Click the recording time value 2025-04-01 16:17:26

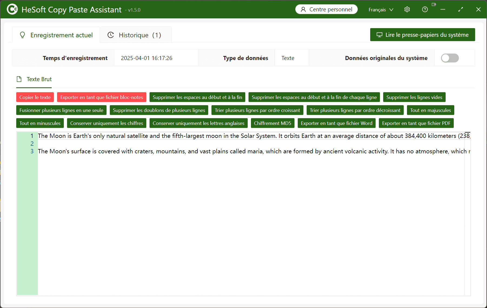(x=146, y=58)
